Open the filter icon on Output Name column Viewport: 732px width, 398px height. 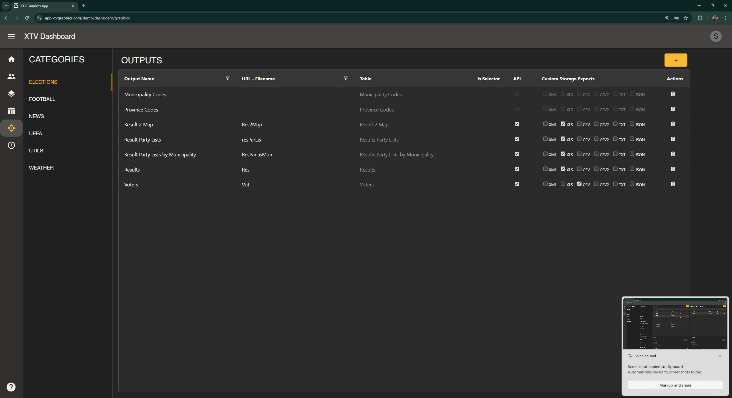tap(227, 78)
